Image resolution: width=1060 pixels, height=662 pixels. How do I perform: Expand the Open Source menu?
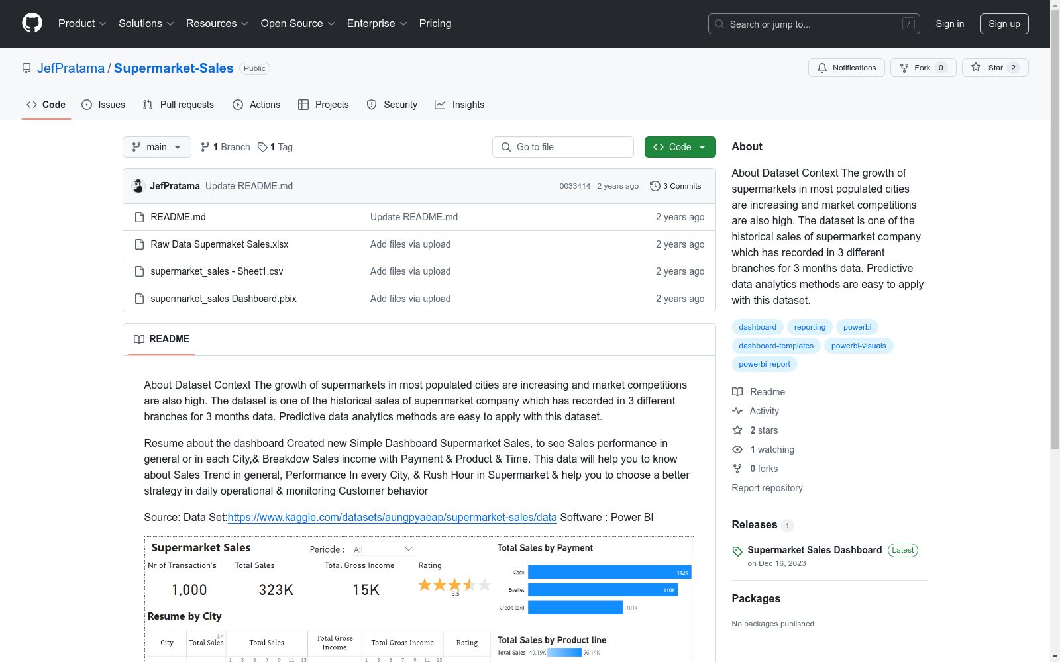(298, 24)
